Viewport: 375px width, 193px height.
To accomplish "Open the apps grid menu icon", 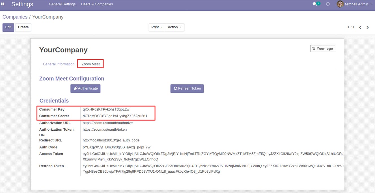I will (x=3, y=4).
